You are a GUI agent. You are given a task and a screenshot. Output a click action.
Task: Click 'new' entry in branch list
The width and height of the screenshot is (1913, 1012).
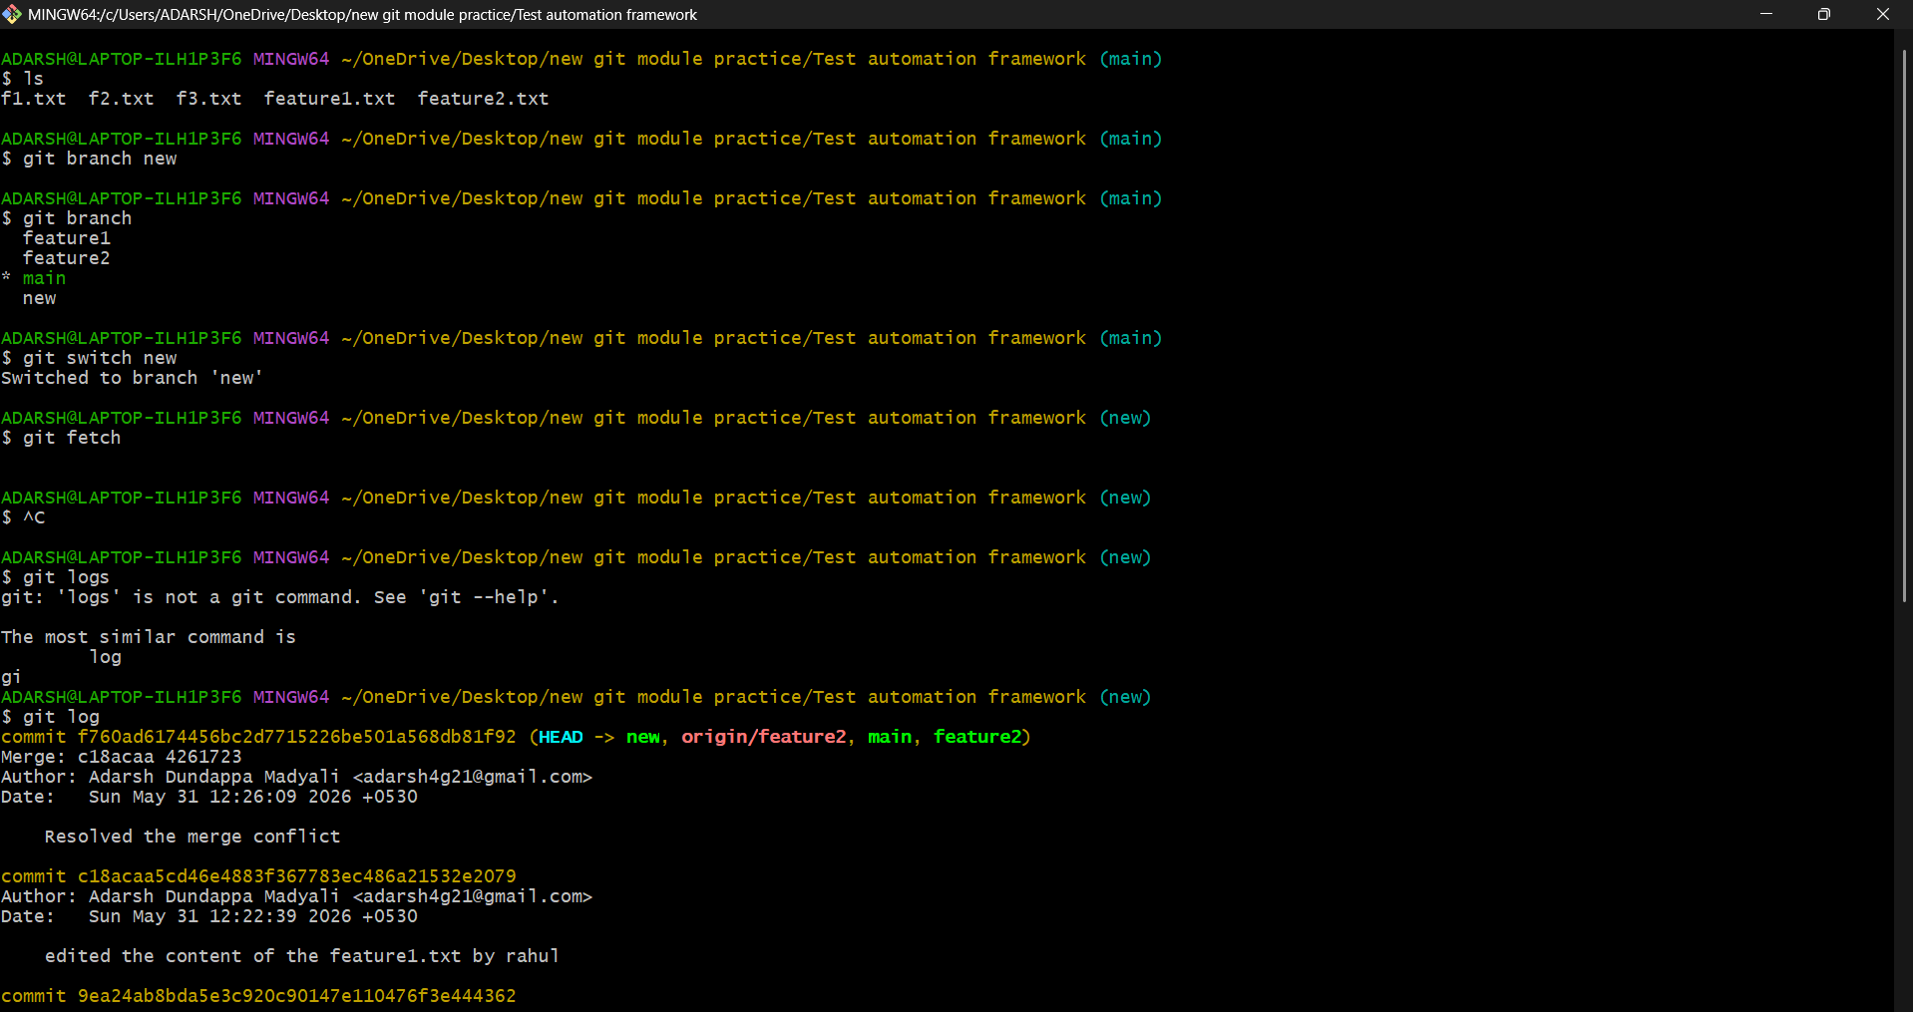(x=40, y=298)
